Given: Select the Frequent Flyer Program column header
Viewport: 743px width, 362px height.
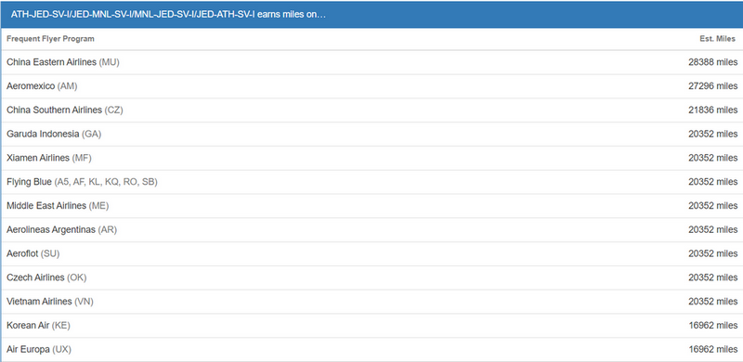Looking at the screenshot, I should [50, 39].
